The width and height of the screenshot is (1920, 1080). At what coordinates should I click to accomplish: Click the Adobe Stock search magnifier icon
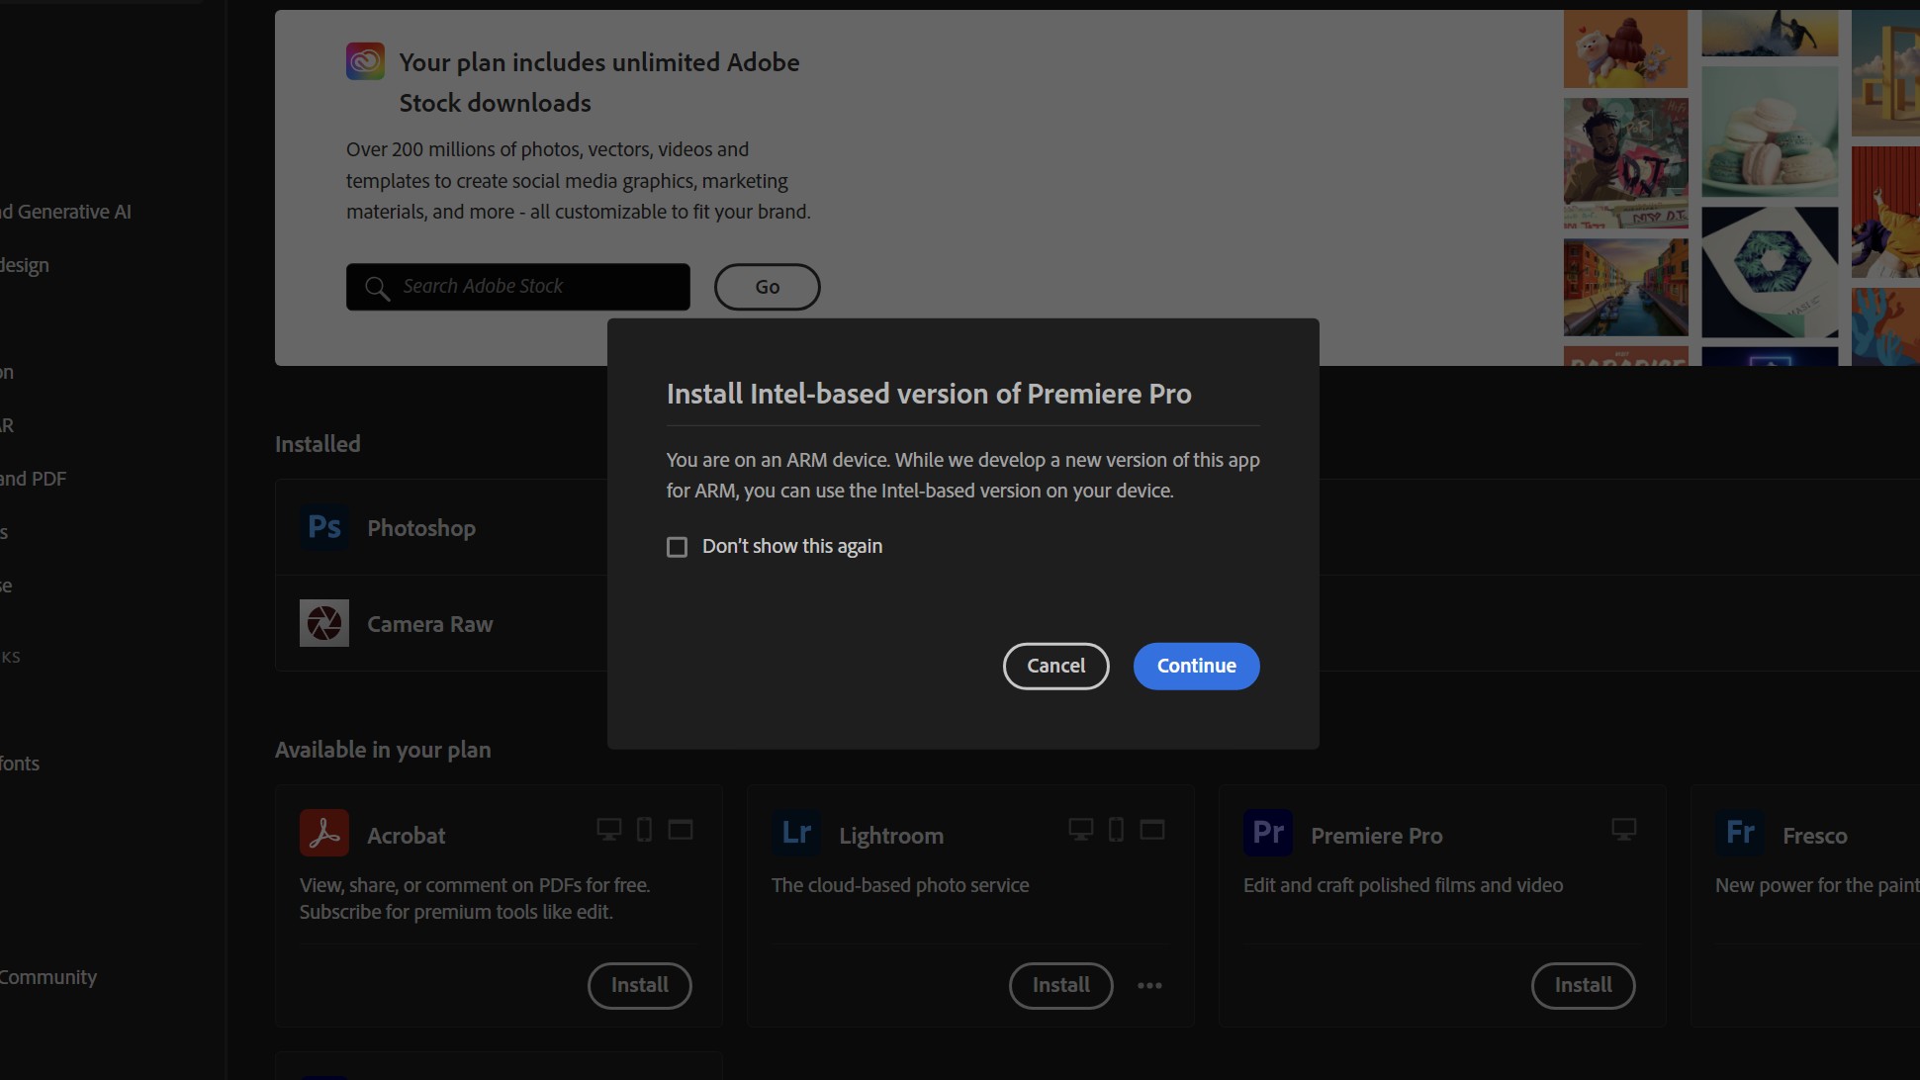pyautogui.click(x=379, y=288)
